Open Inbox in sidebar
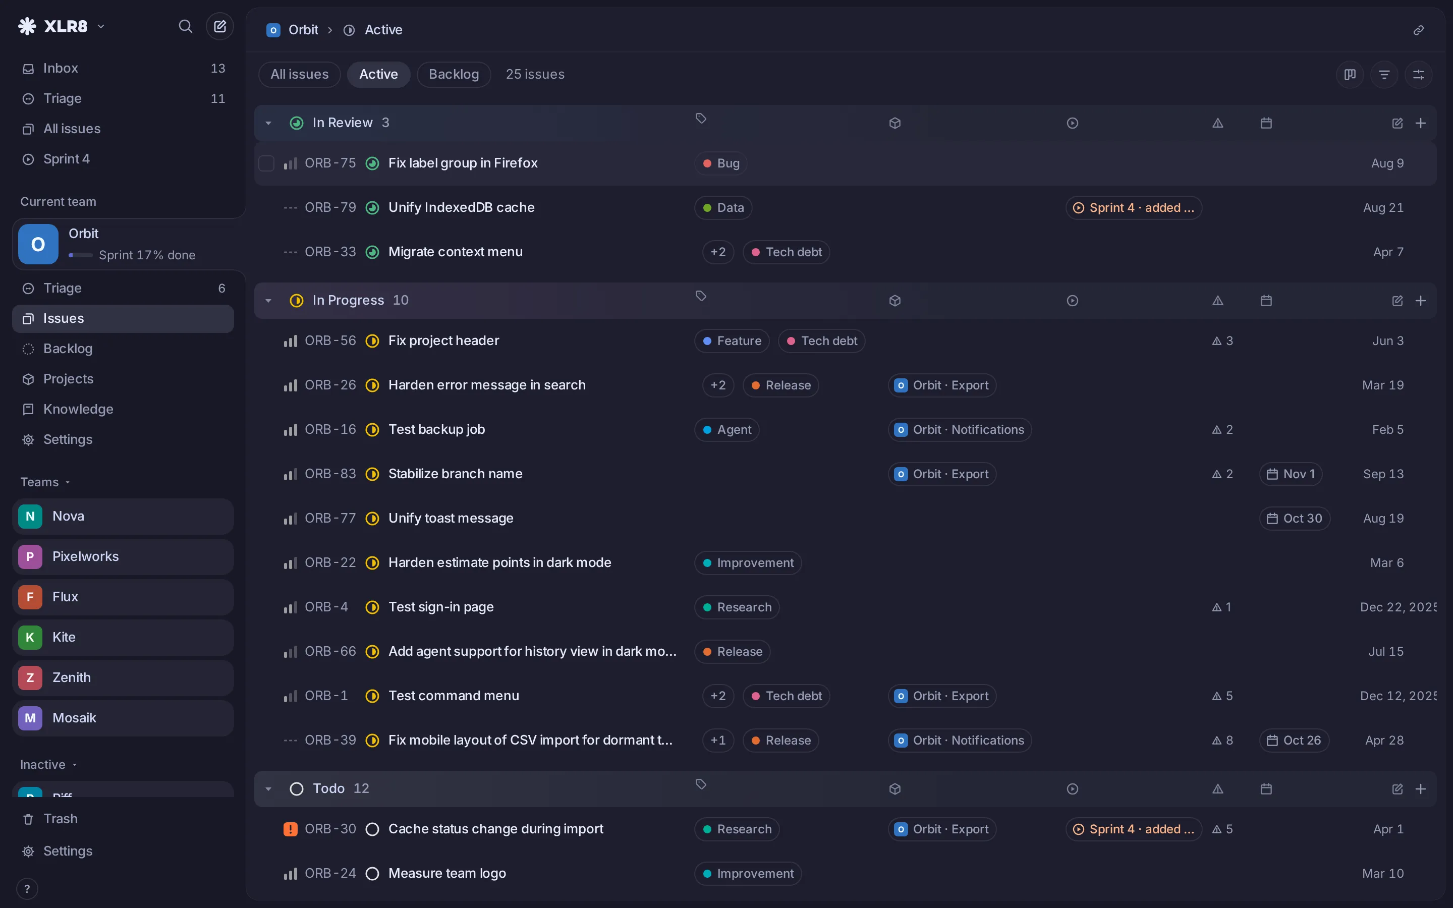Screen dimensions: 1453x908 [x=123, y=69]
